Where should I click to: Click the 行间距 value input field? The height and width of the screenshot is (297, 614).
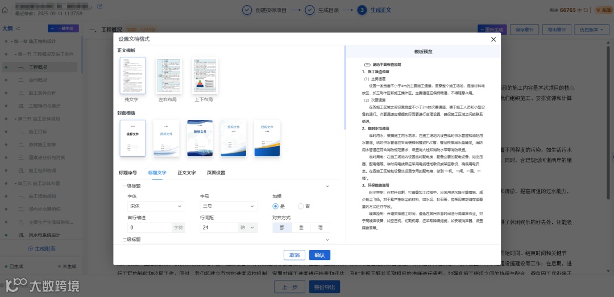218,227
